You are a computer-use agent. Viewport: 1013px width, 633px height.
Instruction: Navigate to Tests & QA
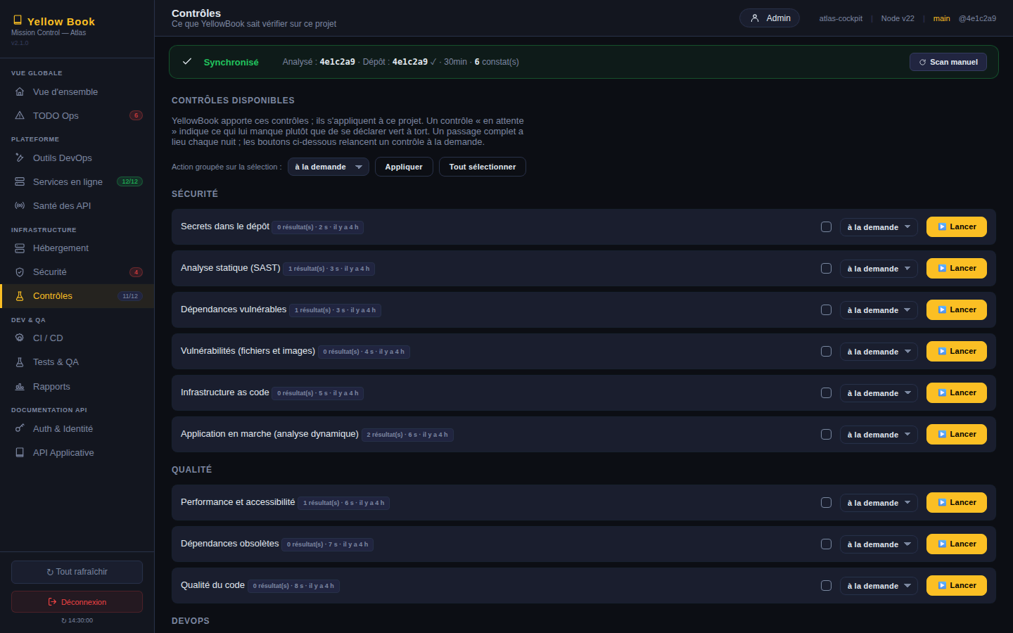(x=77, y=362)
